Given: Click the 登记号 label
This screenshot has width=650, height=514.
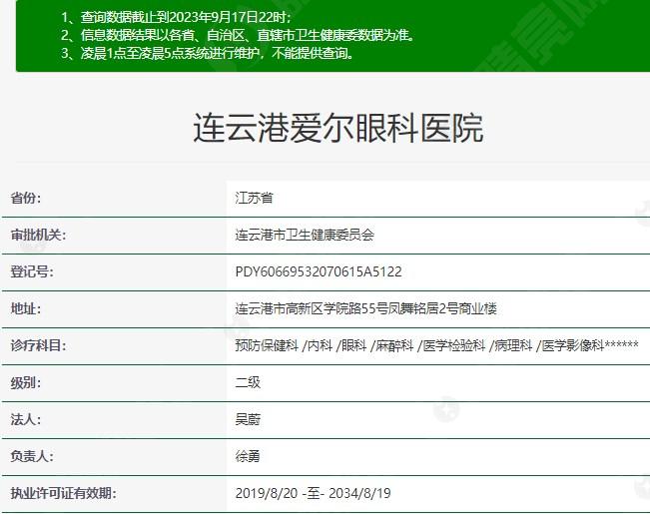Looking at the screenshot, I should 32,271.
